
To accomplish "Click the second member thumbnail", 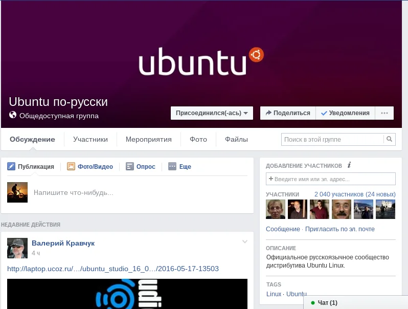I will pos(298,209).
